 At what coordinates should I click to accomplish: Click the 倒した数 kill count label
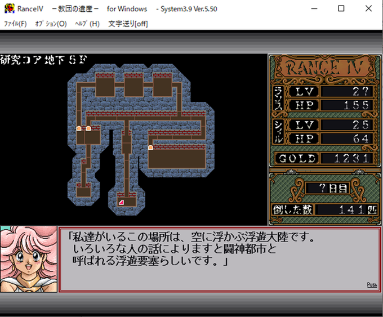(x=292, y=209)
